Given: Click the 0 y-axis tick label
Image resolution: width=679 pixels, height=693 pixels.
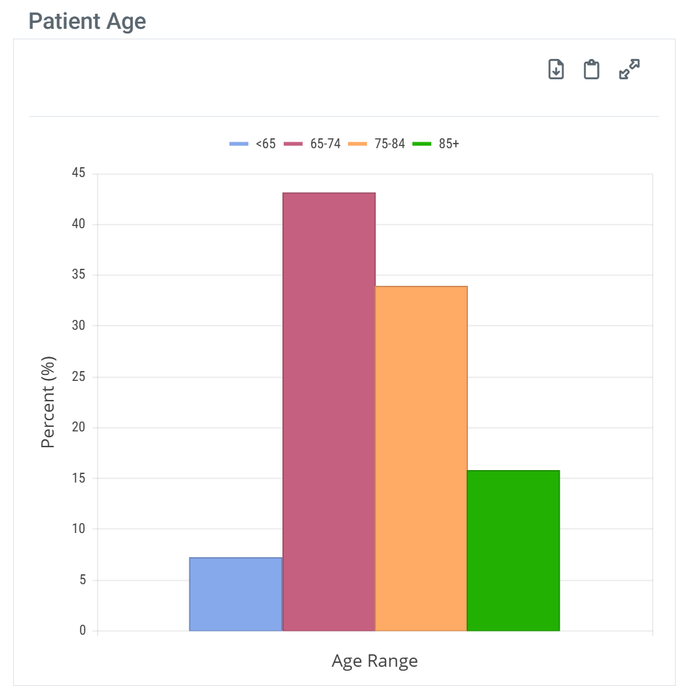Looking at the screenshot, I should (83, 630).
